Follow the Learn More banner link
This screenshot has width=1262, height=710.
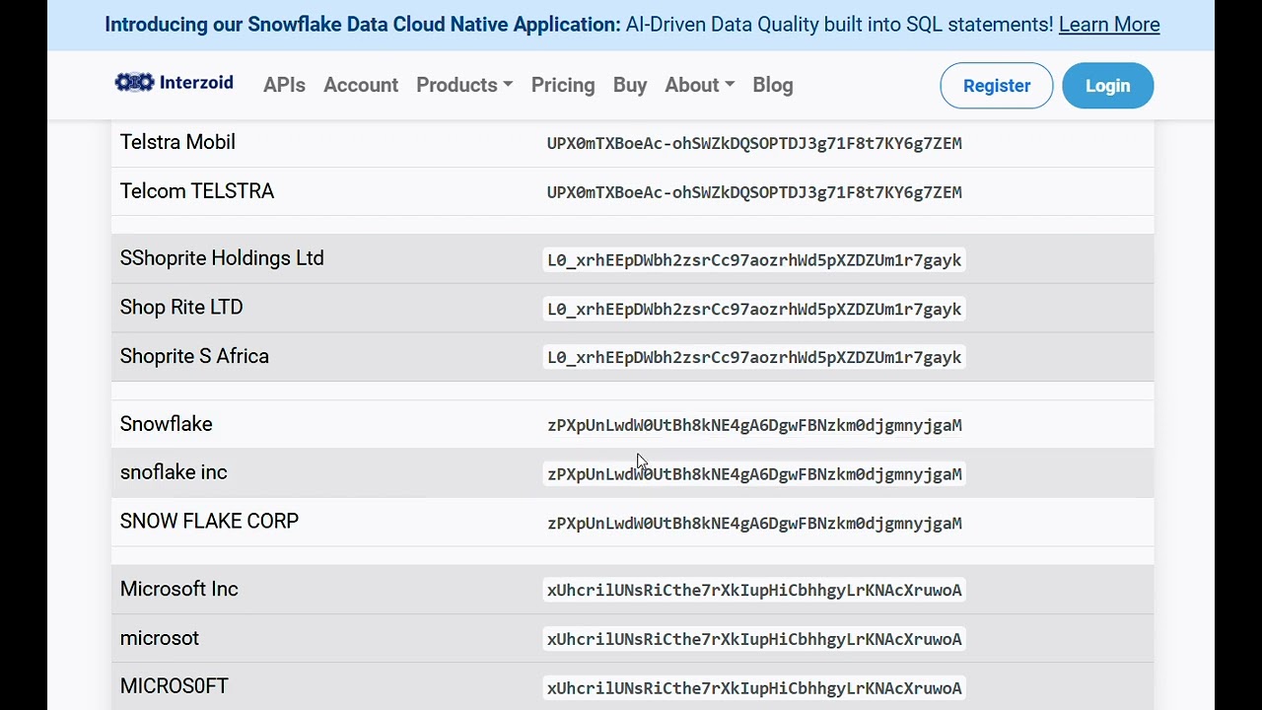[x=1109, y=25]
